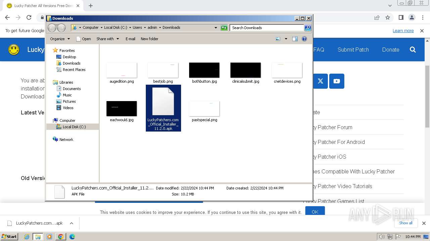Select eachwould.jpg file
The image size is (430, 241).
tap(122, 111)
